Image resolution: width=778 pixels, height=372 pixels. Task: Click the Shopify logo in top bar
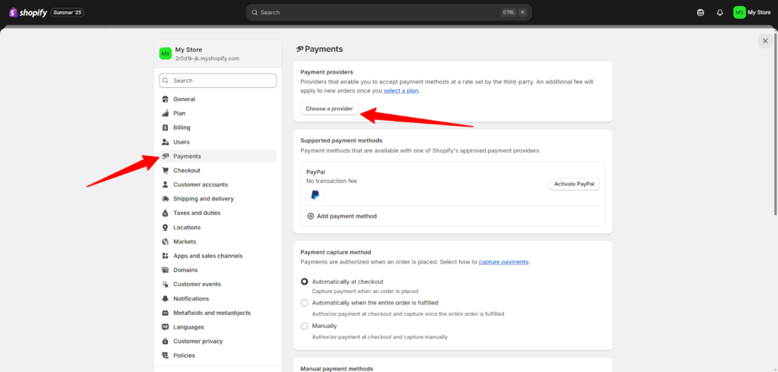coord(29,12)
